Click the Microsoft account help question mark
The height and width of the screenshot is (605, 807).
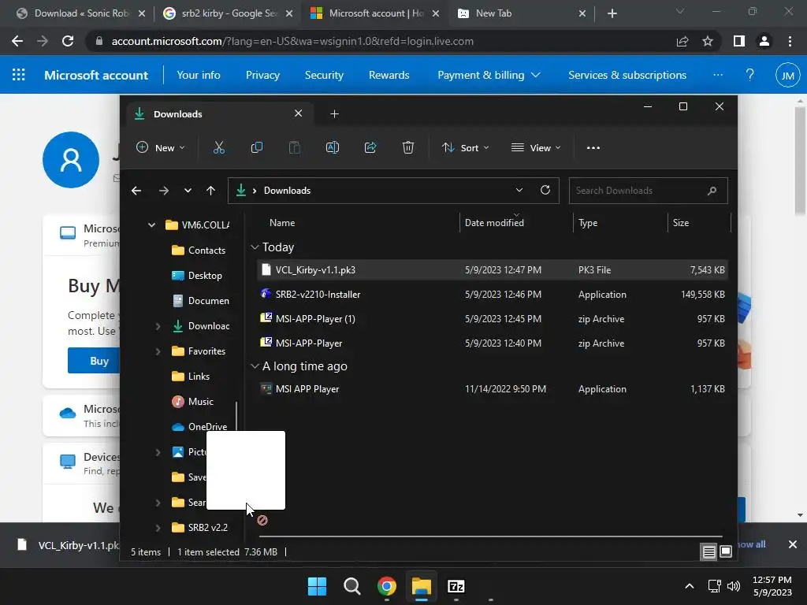click(750, 75)
